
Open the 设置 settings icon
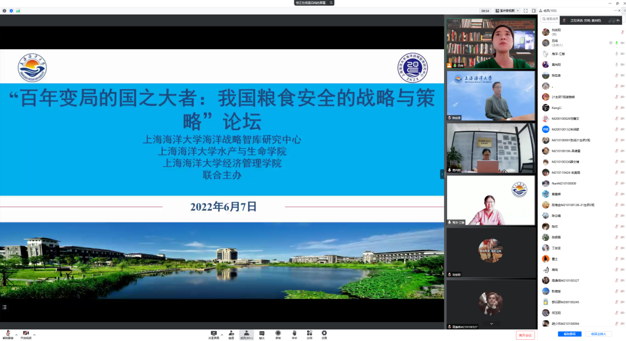[323, 333]
